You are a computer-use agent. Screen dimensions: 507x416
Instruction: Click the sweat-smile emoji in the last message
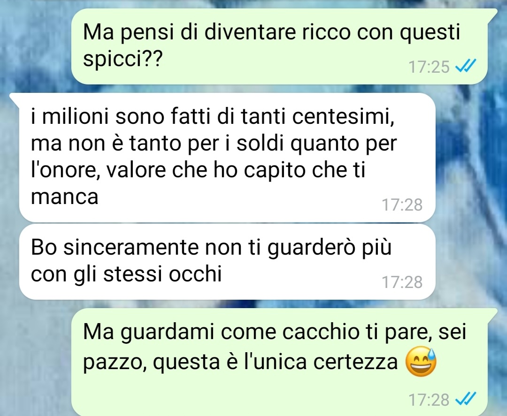pyautogui.click(x=421, y=362)
